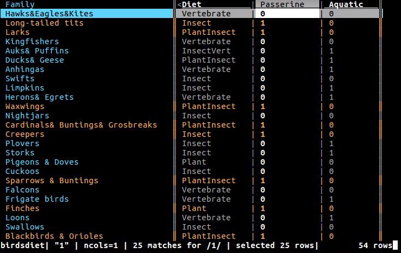Image resolution: width=401 pixels, height=253 pixels.
Task: Select the Blackbirds & Orioles cell
Action: [x=54, y=236]
